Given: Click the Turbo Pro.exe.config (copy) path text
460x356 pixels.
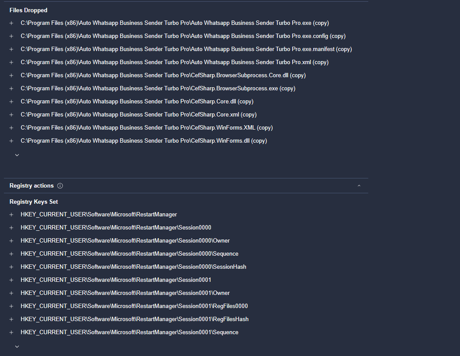Looking at the screenshot, I should point(183,36).
